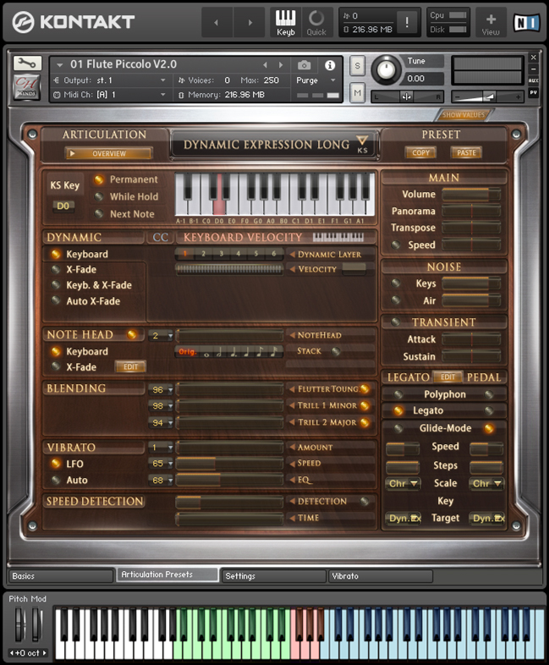Open the View menu plus icon
Image resolution: width=549 pixels, height=665 pixels.
(491, 23)
